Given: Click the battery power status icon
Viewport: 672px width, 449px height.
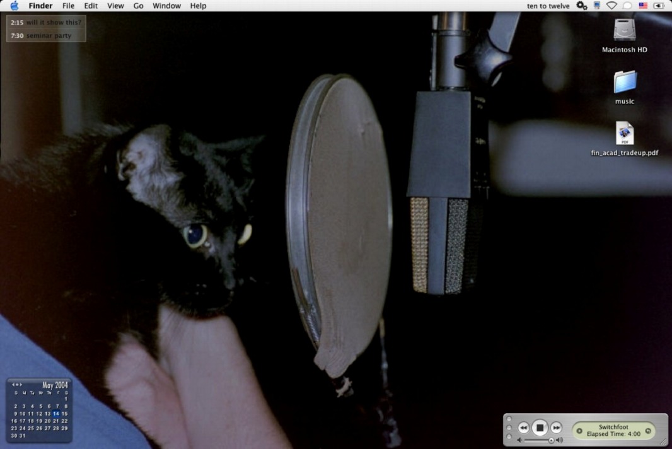Looking at the screenshot, I should click(x=659, y=6).
